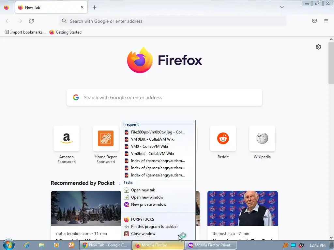Add a new tab with plus button
Screen dimensions: 334x250
tap(94, 7)
